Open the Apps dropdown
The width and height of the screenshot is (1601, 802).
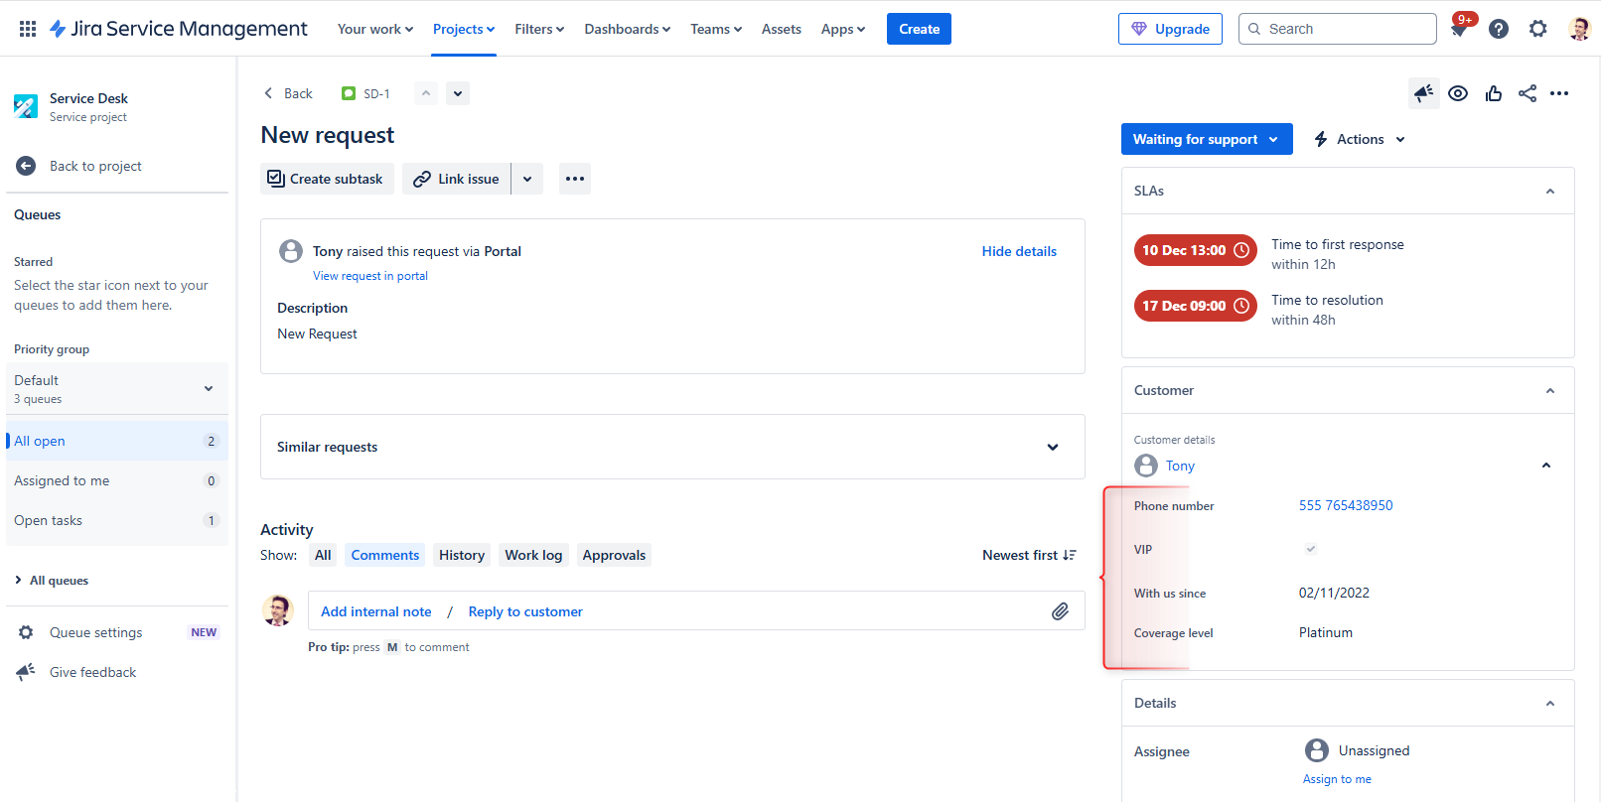[x=843, y=29]
